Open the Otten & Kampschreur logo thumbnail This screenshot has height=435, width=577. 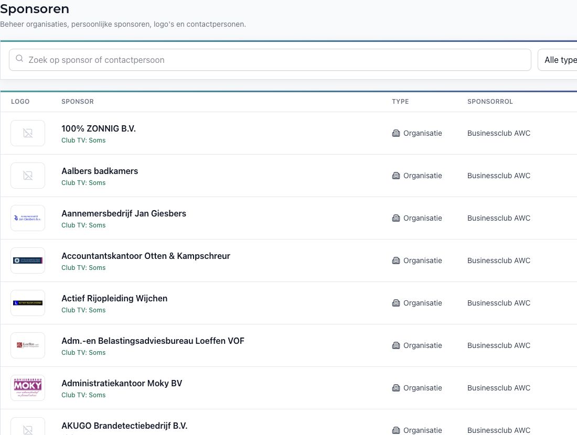click(x=28, y=260)
